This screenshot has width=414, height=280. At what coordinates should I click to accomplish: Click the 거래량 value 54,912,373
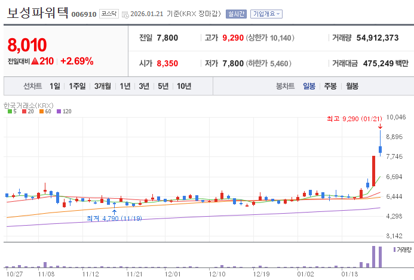378,38
